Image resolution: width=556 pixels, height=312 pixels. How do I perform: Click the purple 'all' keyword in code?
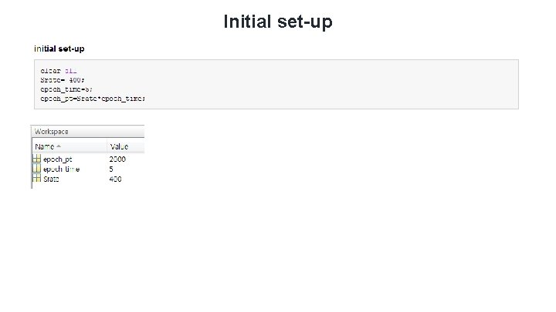[70, 71]
